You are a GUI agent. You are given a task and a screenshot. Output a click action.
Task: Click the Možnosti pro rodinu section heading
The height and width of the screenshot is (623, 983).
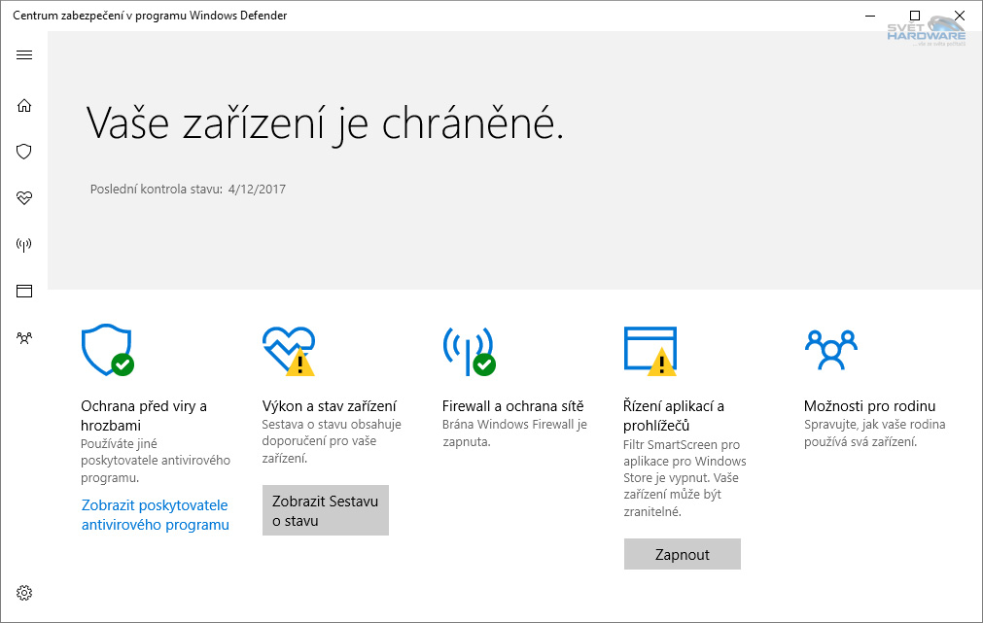click(872, 405)
